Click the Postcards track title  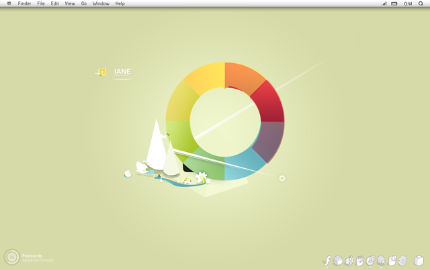pyautogui.click(x=32, y=256)
